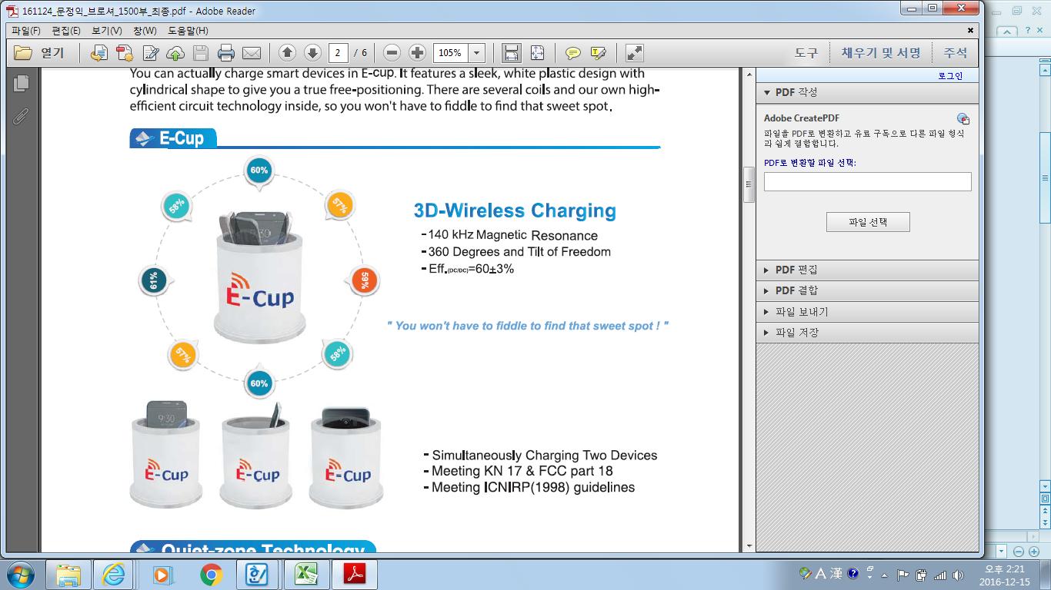Click the fit one full page icon
This screenshot has height=590, width=1051.
pos(537,53)
